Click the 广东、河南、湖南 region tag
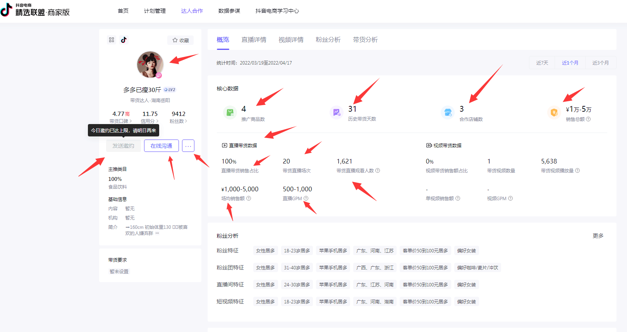 coord(375,301)
